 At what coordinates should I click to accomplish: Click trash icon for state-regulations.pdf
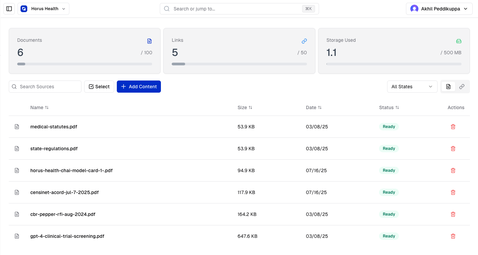pyautogui.click(x=453, y=149)
